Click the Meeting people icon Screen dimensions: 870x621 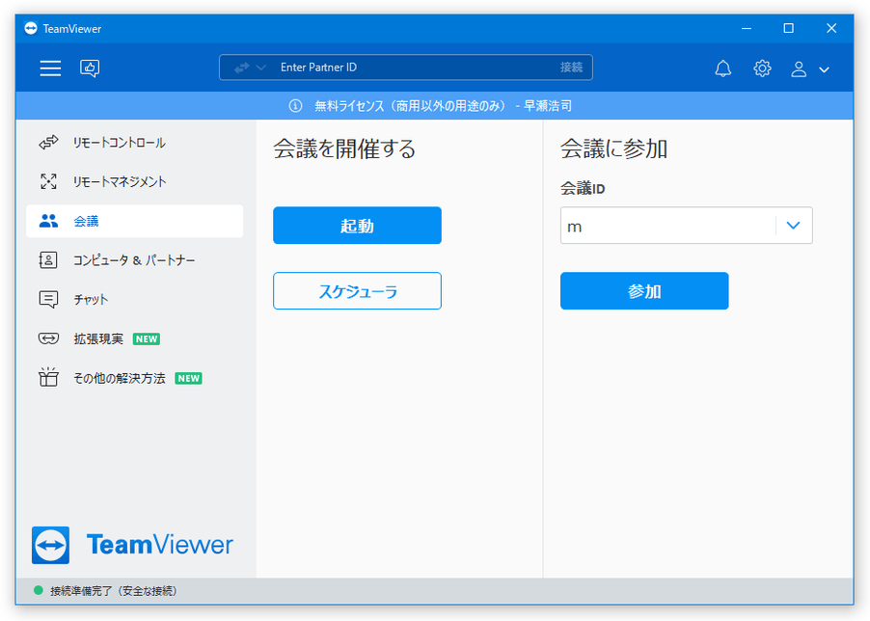pos(48,221)
